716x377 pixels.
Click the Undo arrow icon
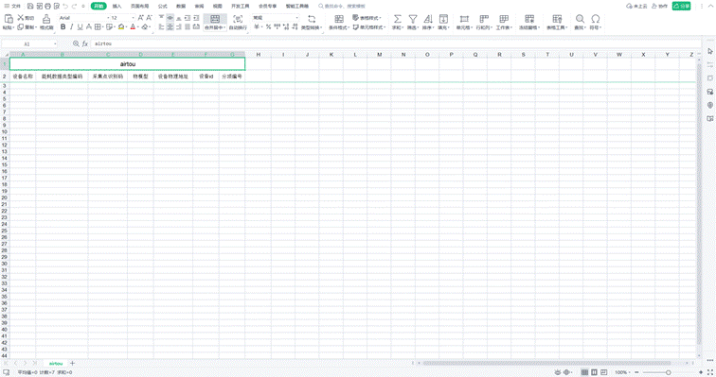point(65,6)
